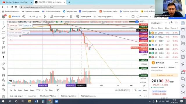
Task: Open the chart layout selector square
Action: (133, 17)
